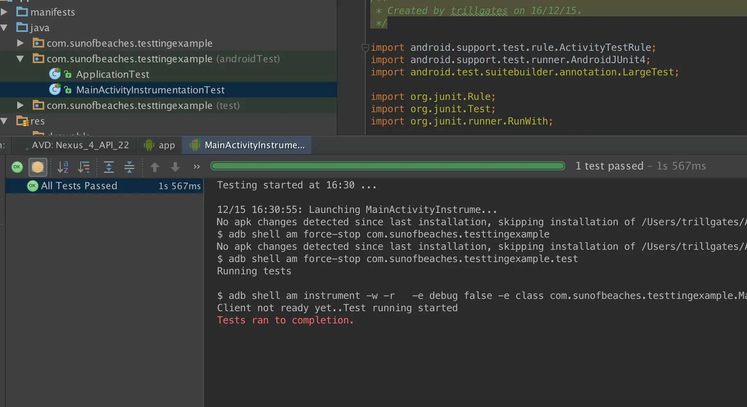The image size is (747, 407).
Task: Click the 'Launching MainActivityInstrume...' console line
Action: coord(357,210)
